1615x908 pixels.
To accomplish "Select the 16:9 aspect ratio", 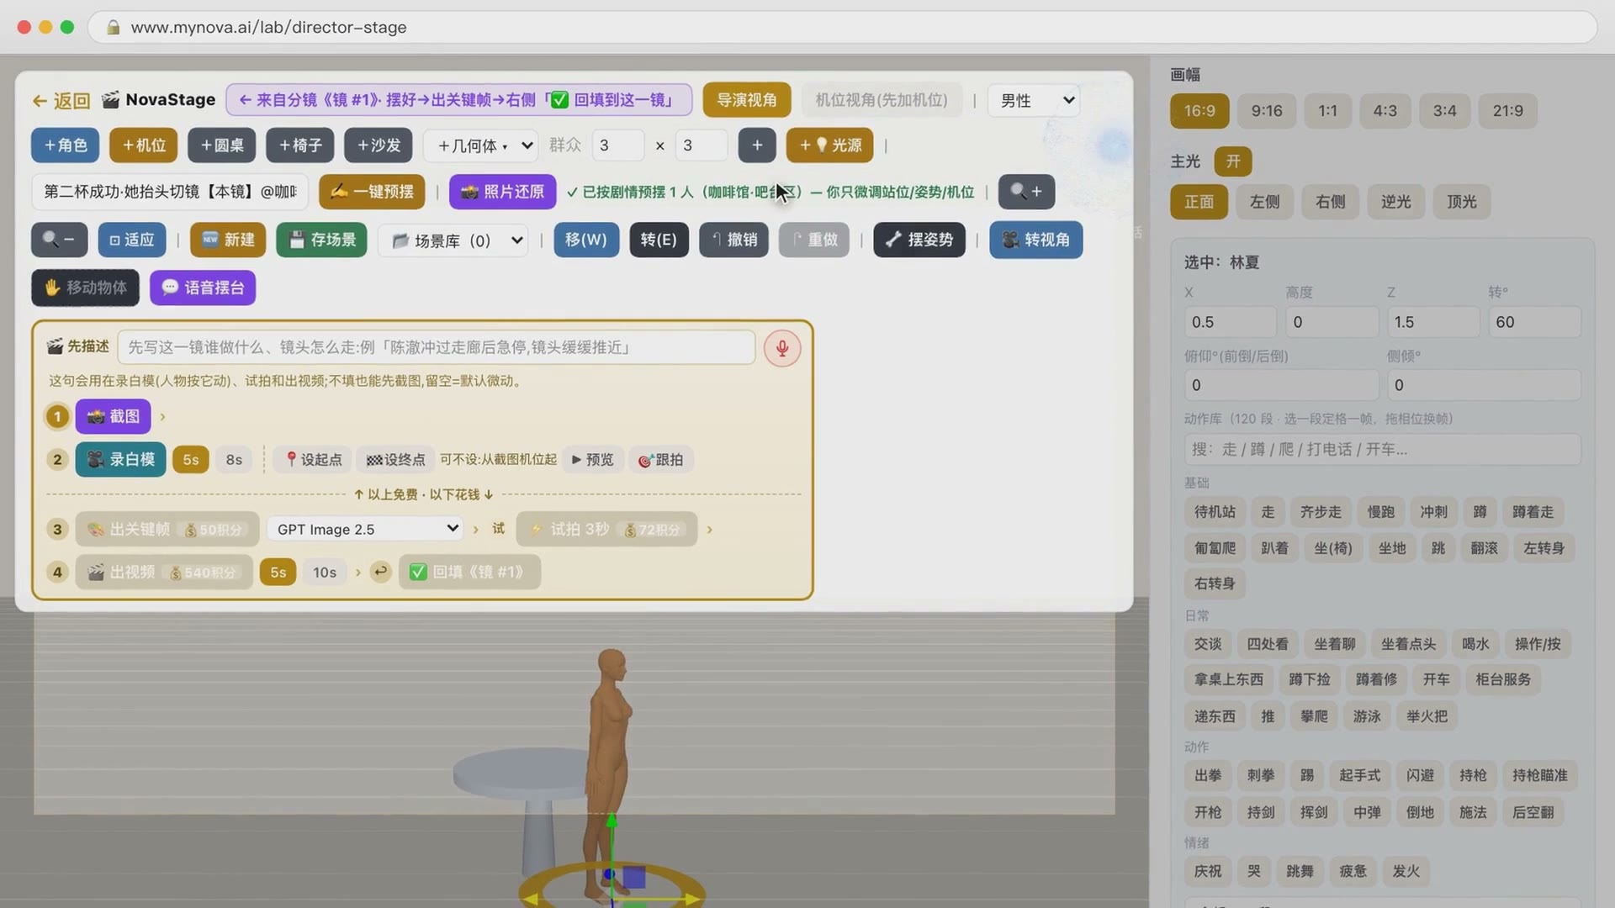I will 1199,111.
